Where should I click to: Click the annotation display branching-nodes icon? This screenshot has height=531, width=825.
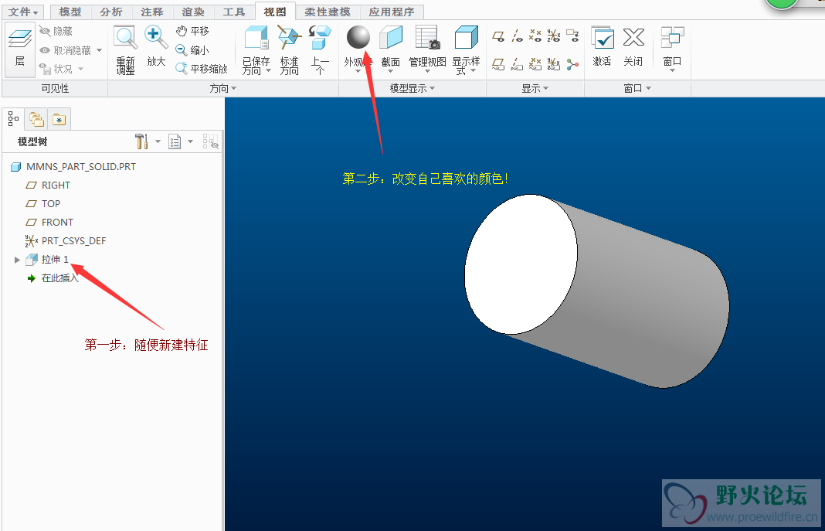coord(573,65)
